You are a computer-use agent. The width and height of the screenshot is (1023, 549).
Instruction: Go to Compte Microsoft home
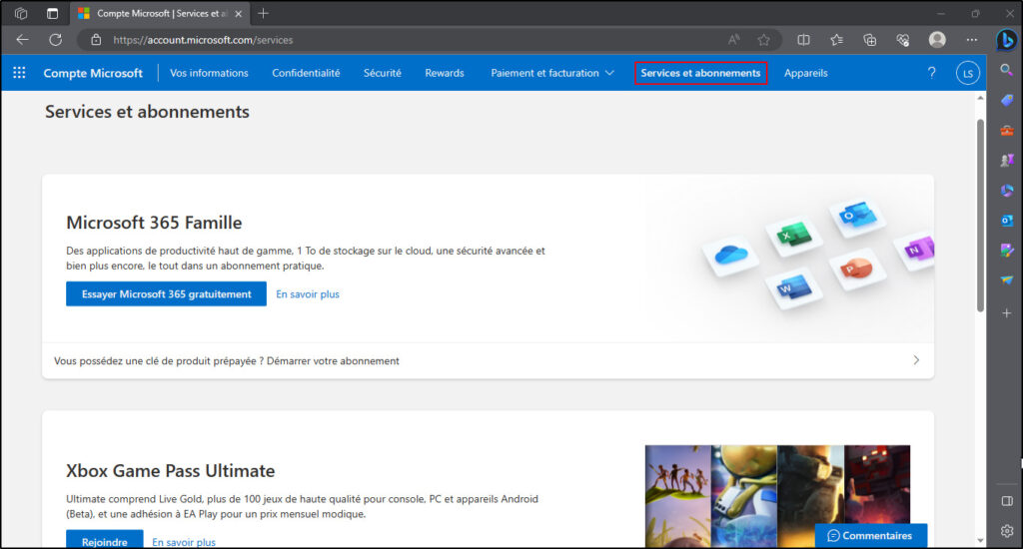[93, 73]
